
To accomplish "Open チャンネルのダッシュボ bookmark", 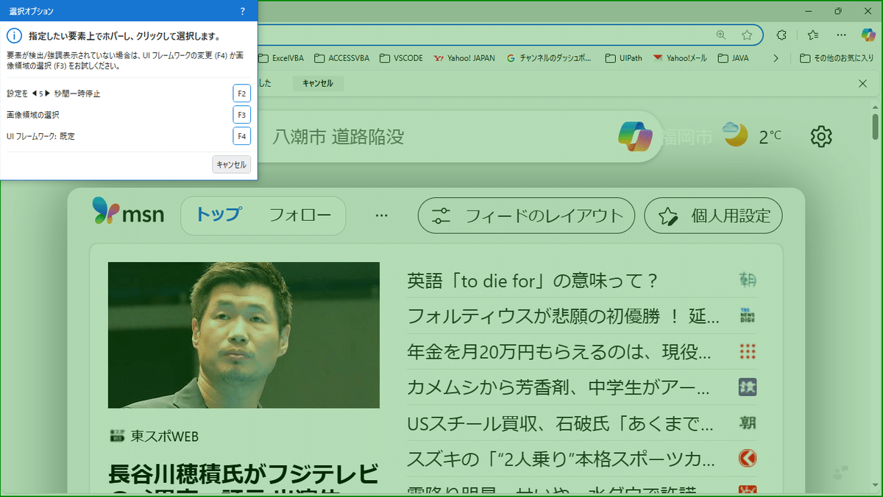I will 549,58.
